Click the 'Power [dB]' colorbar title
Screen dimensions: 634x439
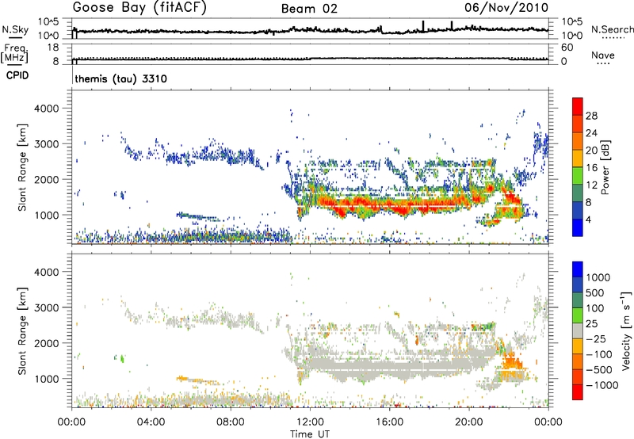(605, 167)
